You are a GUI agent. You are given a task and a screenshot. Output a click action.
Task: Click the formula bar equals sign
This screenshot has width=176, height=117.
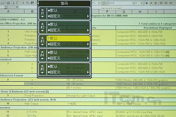[x=17, y=7]
